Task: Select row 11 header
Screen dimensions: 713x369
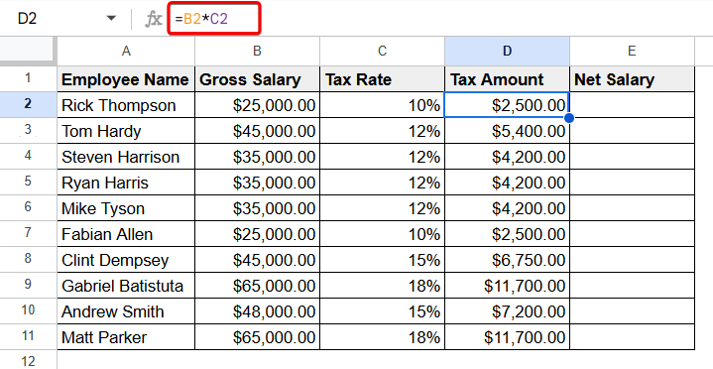Action: tap(28, 336)
